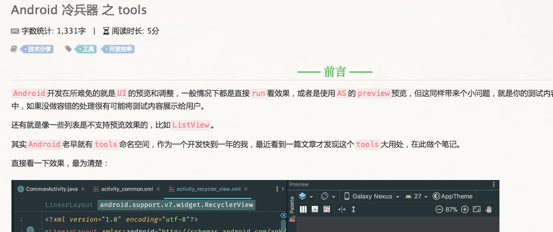Click the ListView inline code

(191, 125)
